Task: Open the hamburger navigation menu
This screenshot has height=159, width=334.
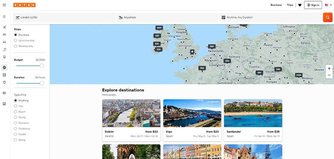Action: (x=4, y=5)
